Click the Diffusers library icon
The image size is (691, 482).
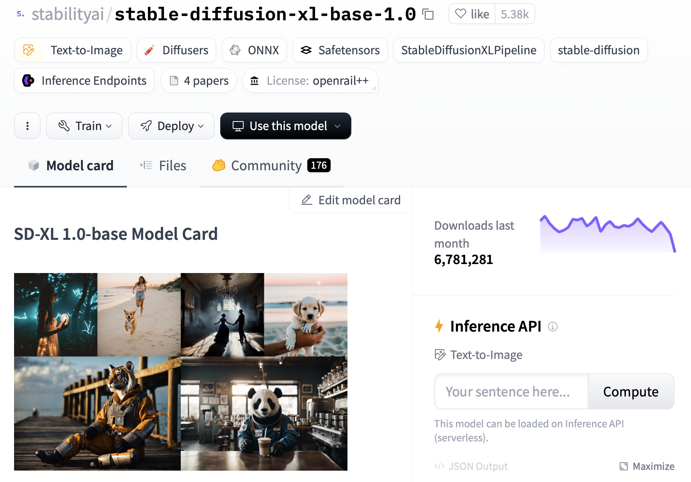[x=149, y=50]
